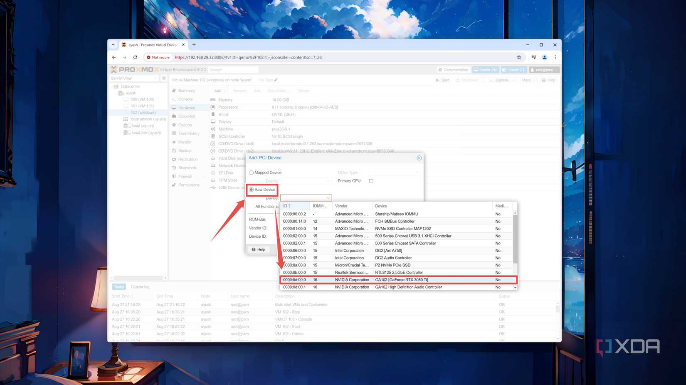Click the Create VM button

click(x=485, y=70)
